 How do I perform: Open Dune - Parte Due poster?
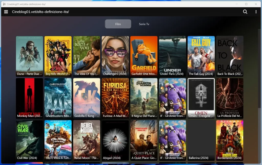(29, 56)
